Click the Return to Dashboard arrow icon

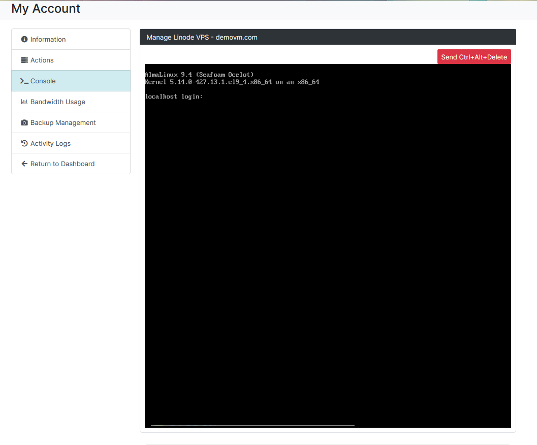coord(24,164)
